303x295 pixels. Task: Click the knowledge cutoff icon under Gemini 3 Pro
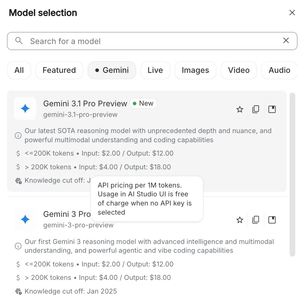point(18,291)
